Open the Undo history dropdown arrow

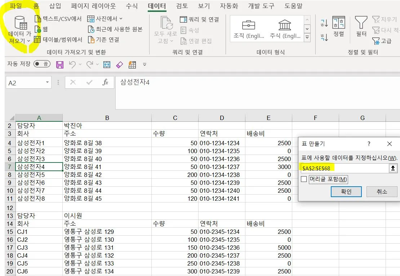[x=80, y=64]
